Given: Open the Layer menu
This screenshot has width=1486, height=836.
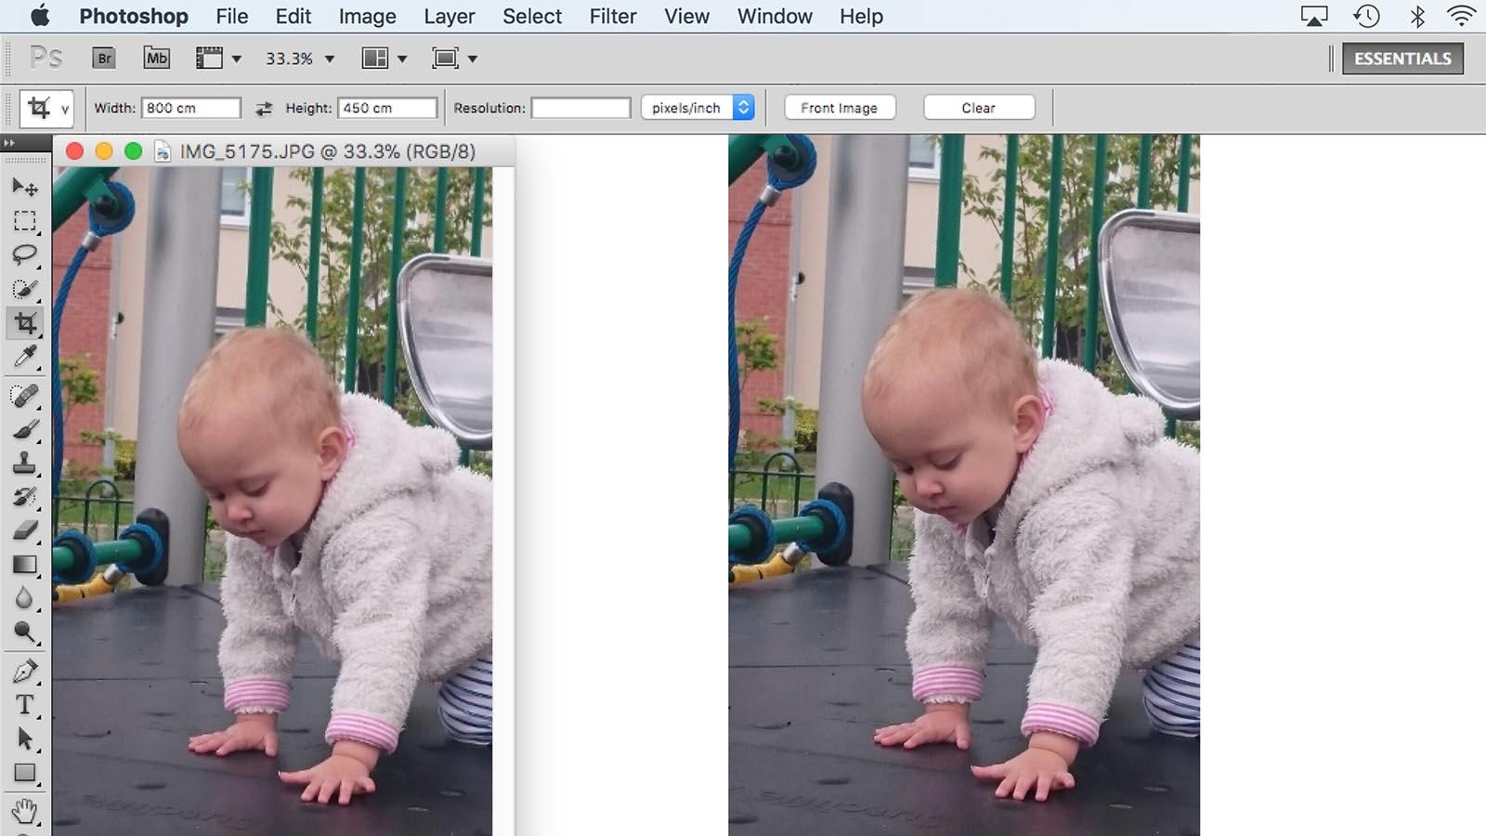Looking at the screenshot, I should coord(450,17).
